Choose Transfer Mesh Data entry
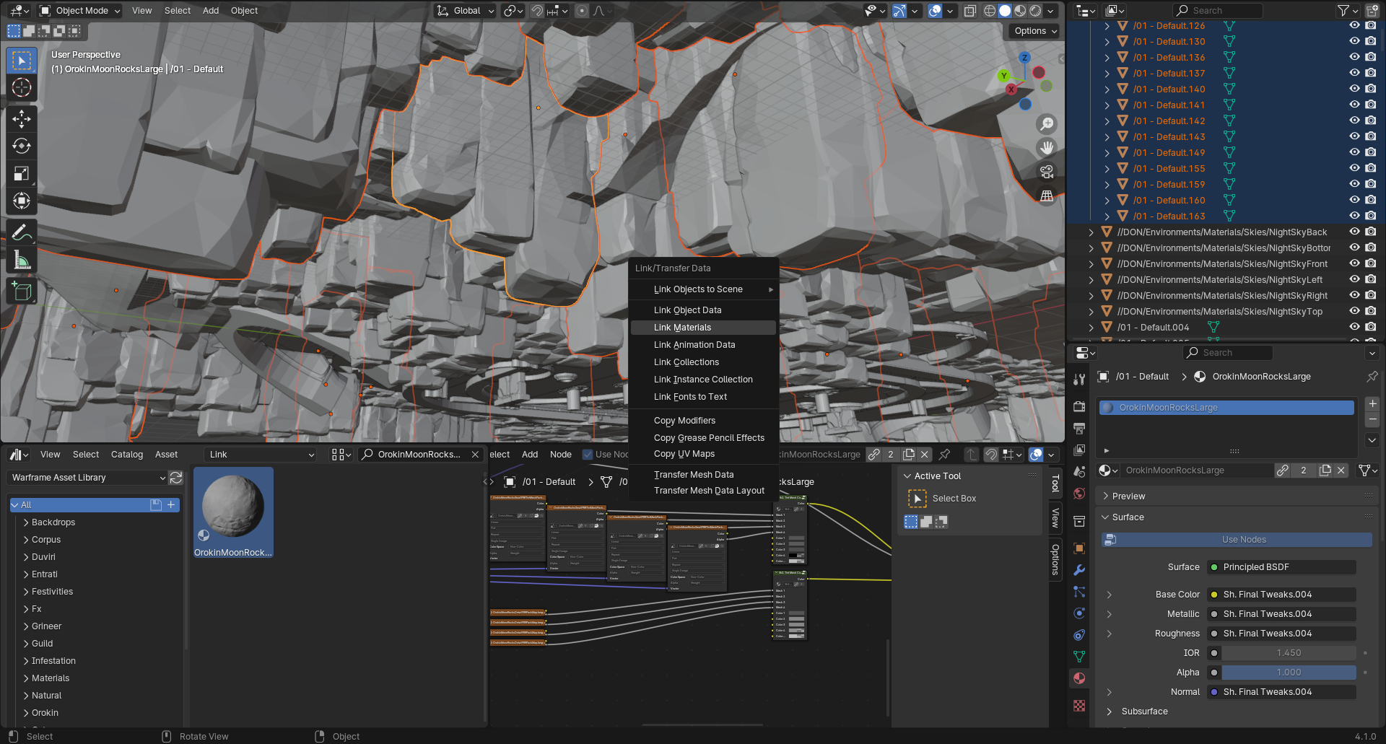Viewport: 1386px width, 744px height. tap(703, 475)
